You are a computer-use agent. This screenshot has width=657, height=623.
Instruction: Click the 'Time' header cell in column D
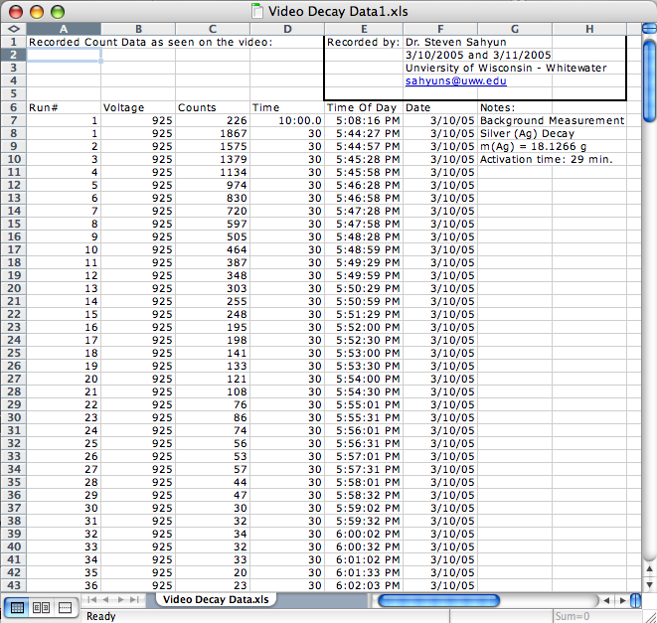[287, 107]
